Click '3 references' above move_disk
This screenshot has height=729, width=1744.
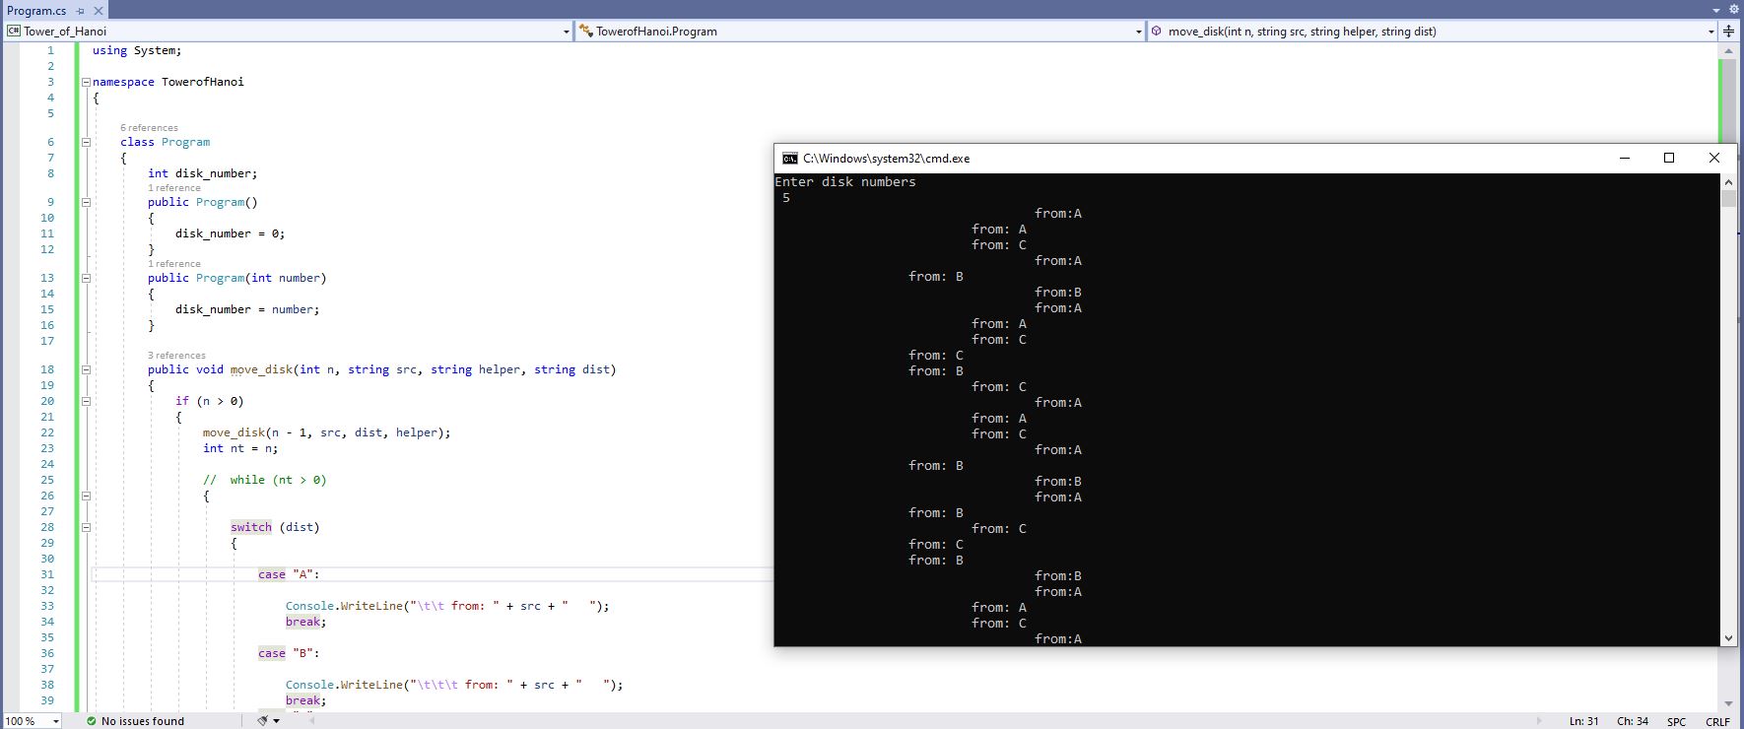coord(176,356)
